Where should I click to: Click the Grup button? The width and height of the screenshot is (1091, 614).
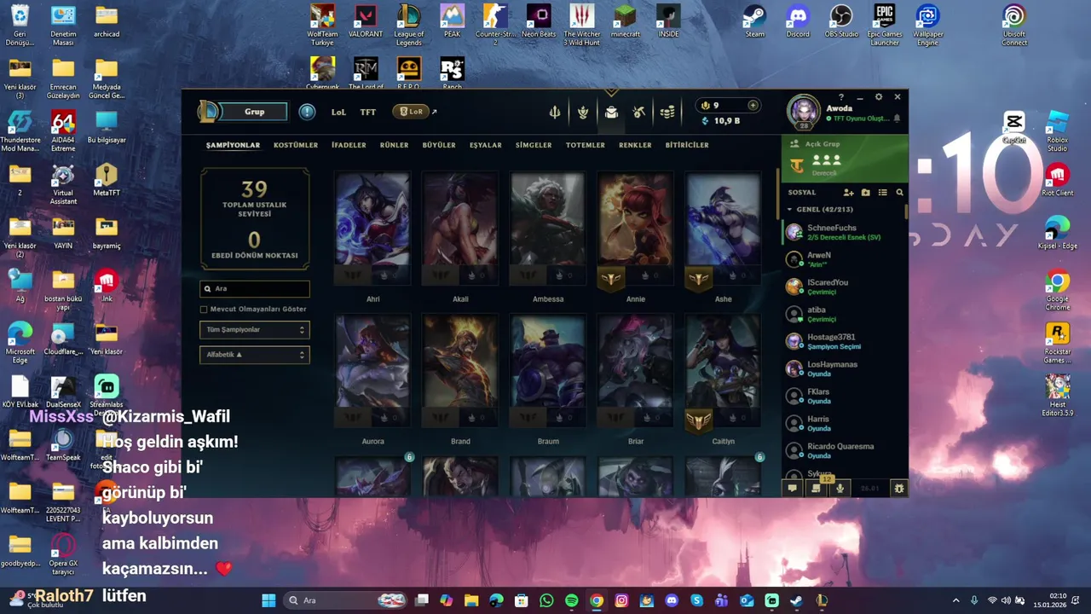click(255, 112)
